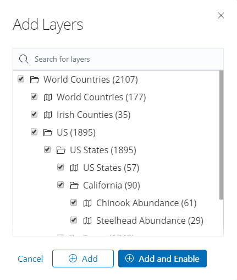Uncheck the Steelhead Abundance (29) checkbox
Image resolution: width=237 pixels, height=280 pixels.
point(74,220)
